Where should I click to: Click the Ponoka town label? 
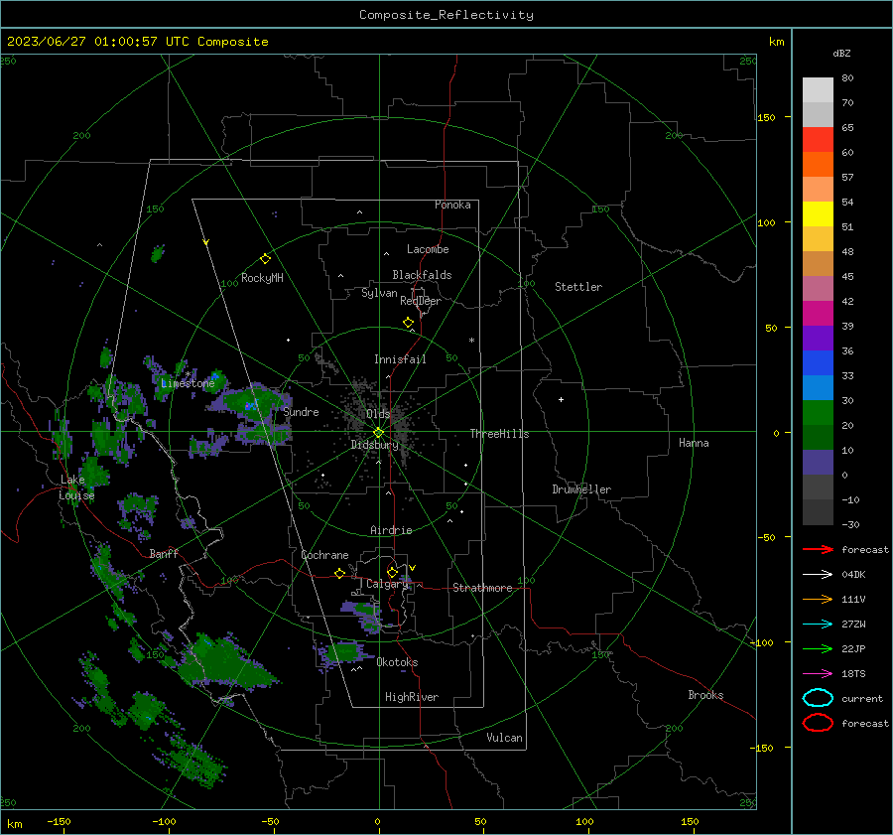click(x=452, y=206)
